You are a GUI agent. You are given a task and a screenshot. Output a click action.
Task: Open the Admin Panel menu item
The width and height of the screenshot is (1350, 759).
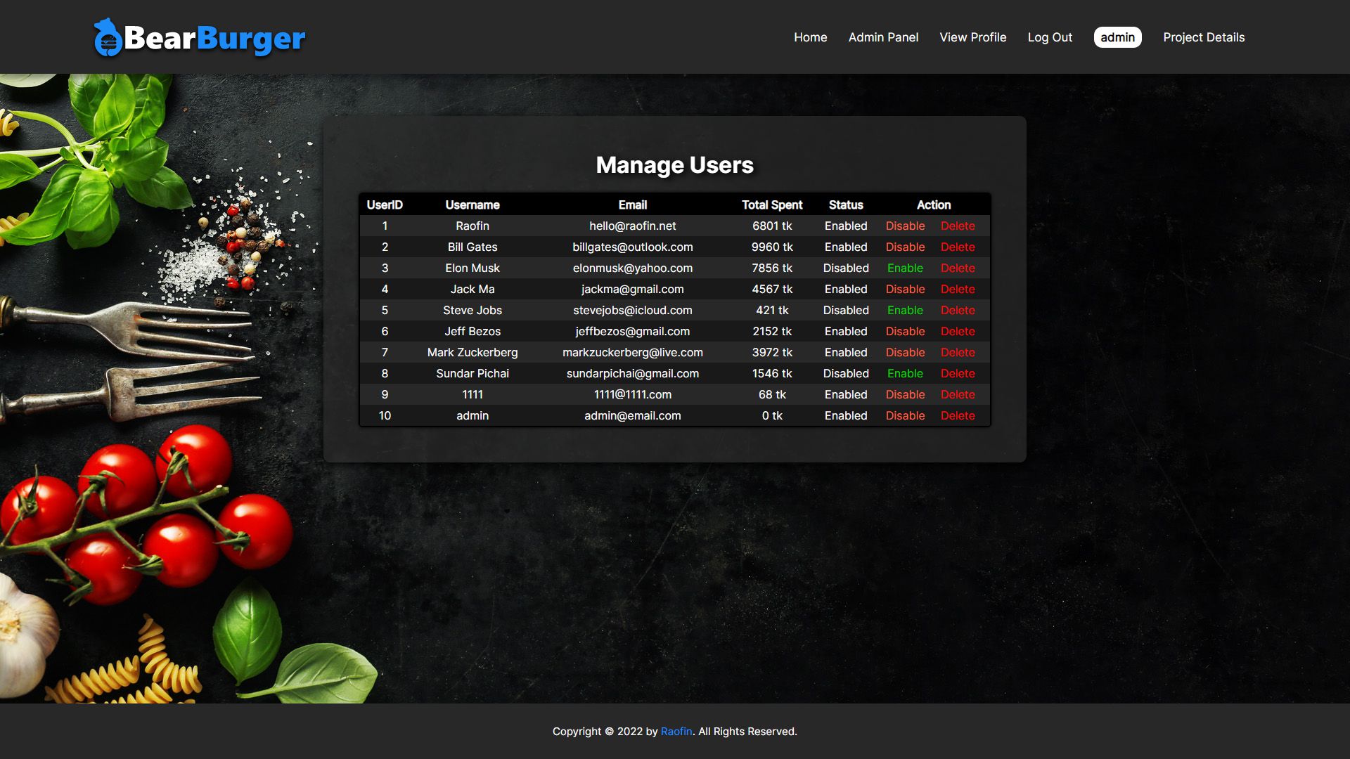[883, 37]
